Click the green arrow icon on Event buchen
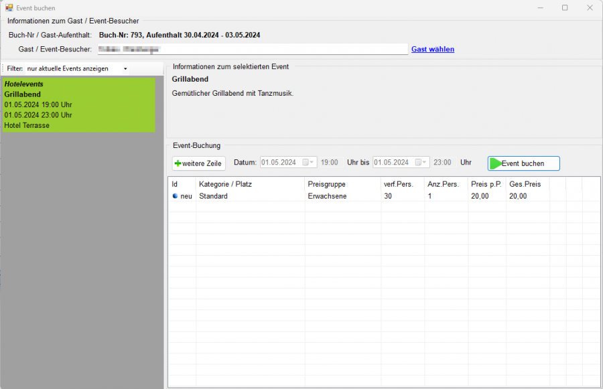The image size is (603, 389). click(495, 163)
